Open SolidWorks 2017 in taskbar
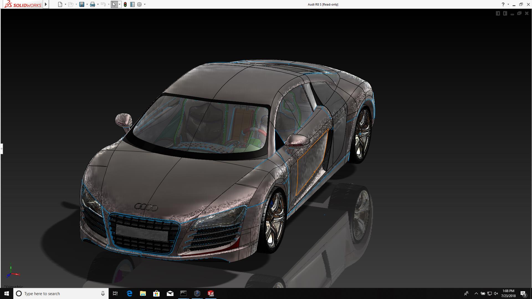 click(211, 293)
